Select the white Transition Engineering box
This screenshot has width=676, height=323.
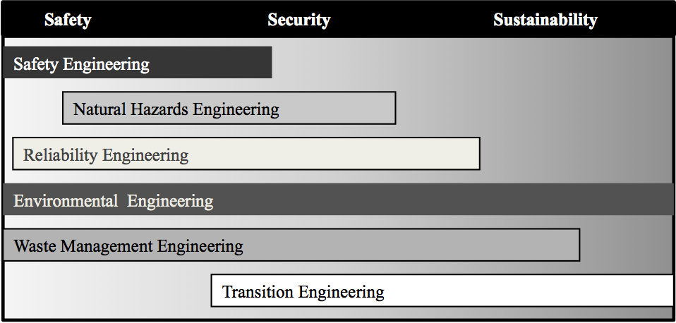click(x=442, y=291)
